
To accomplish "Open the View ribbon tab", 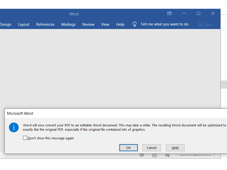I will point(105,25).
